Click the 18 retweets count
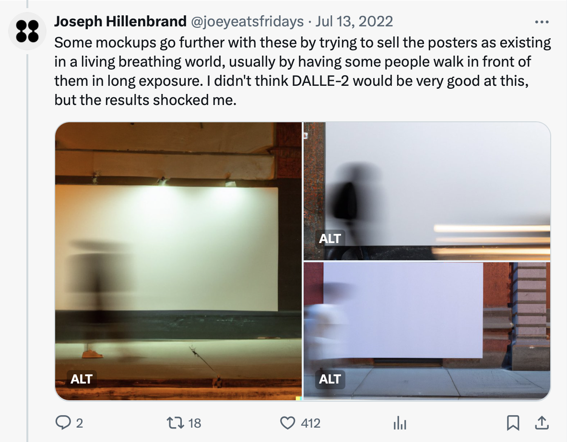Viewport: 567px width, 442px height. point(195,423)
